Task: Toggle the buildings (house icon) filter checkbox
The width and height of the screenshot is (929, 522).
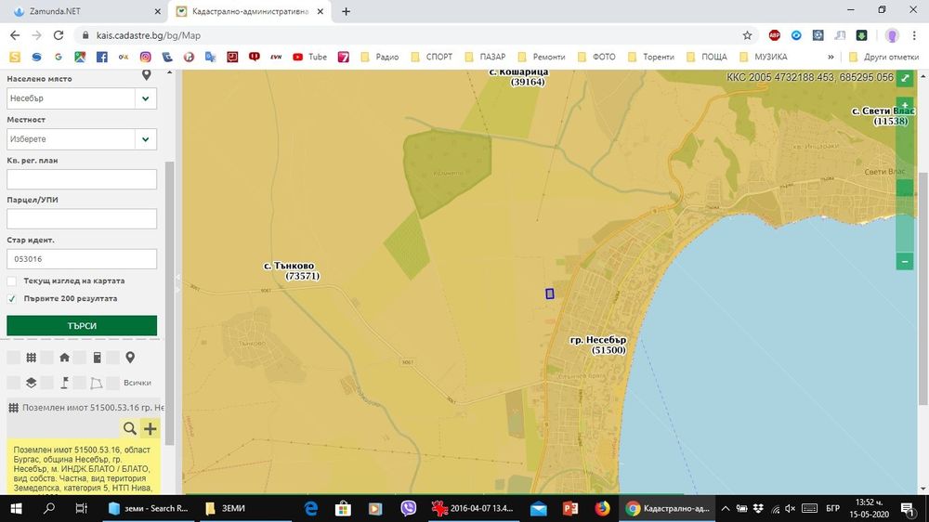Action: click(46, 358)
